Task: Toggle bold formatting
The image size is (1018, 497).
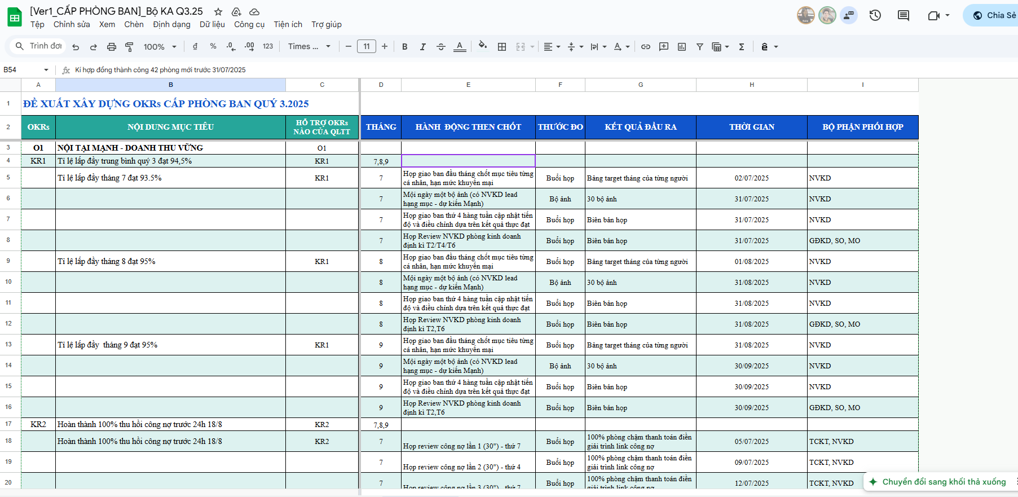Action: (x=404, y=47)
